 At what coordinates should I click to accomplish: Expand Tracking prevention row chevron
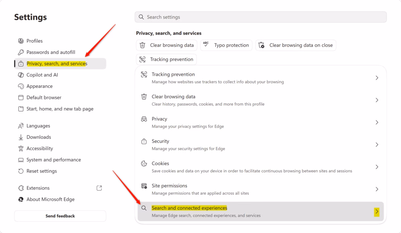click(377, 78)
